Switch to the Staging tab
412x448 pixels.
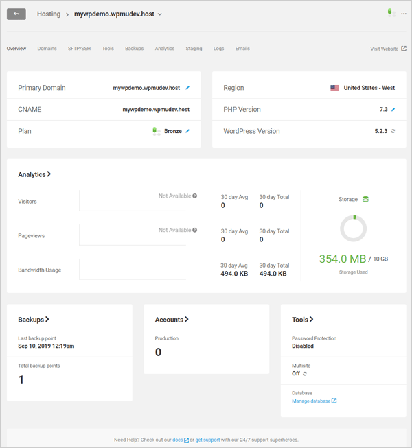coord(194,49)
